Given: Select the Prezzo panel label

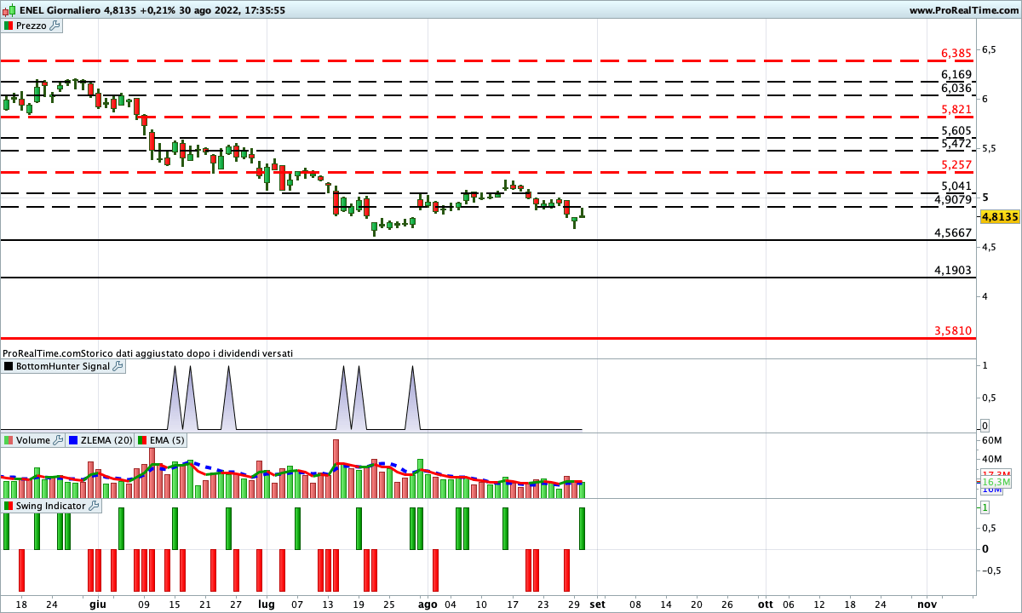Looking at the screenshot, I should [32, 26].
